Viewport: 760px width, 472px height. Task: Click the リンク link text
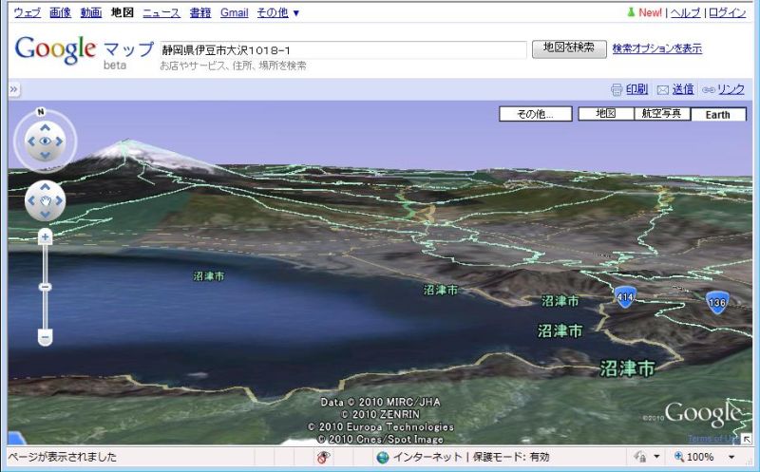pyautogui.click(x=731, y=89)
